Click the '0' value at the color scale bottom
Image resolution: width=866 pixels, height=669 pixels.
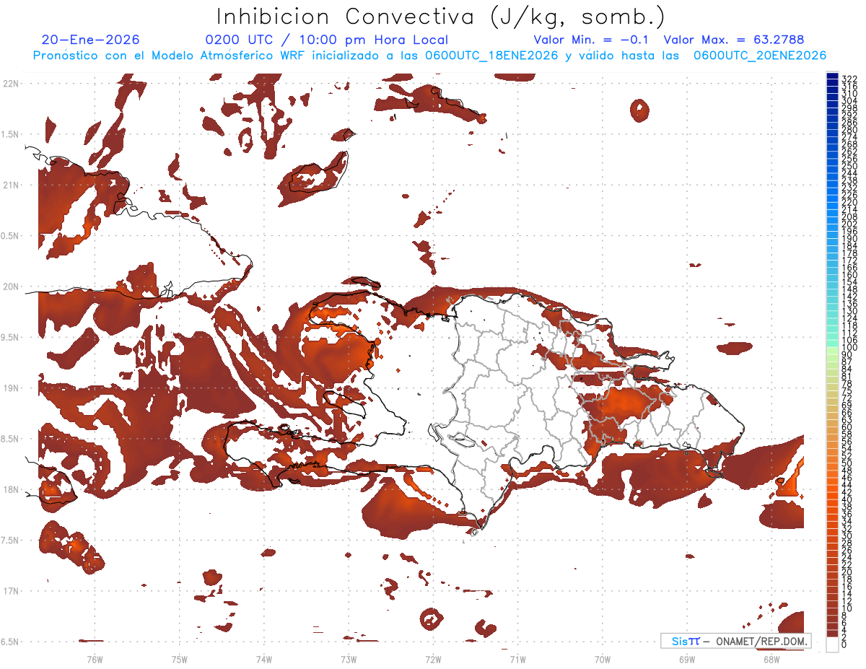click(844, 644)
